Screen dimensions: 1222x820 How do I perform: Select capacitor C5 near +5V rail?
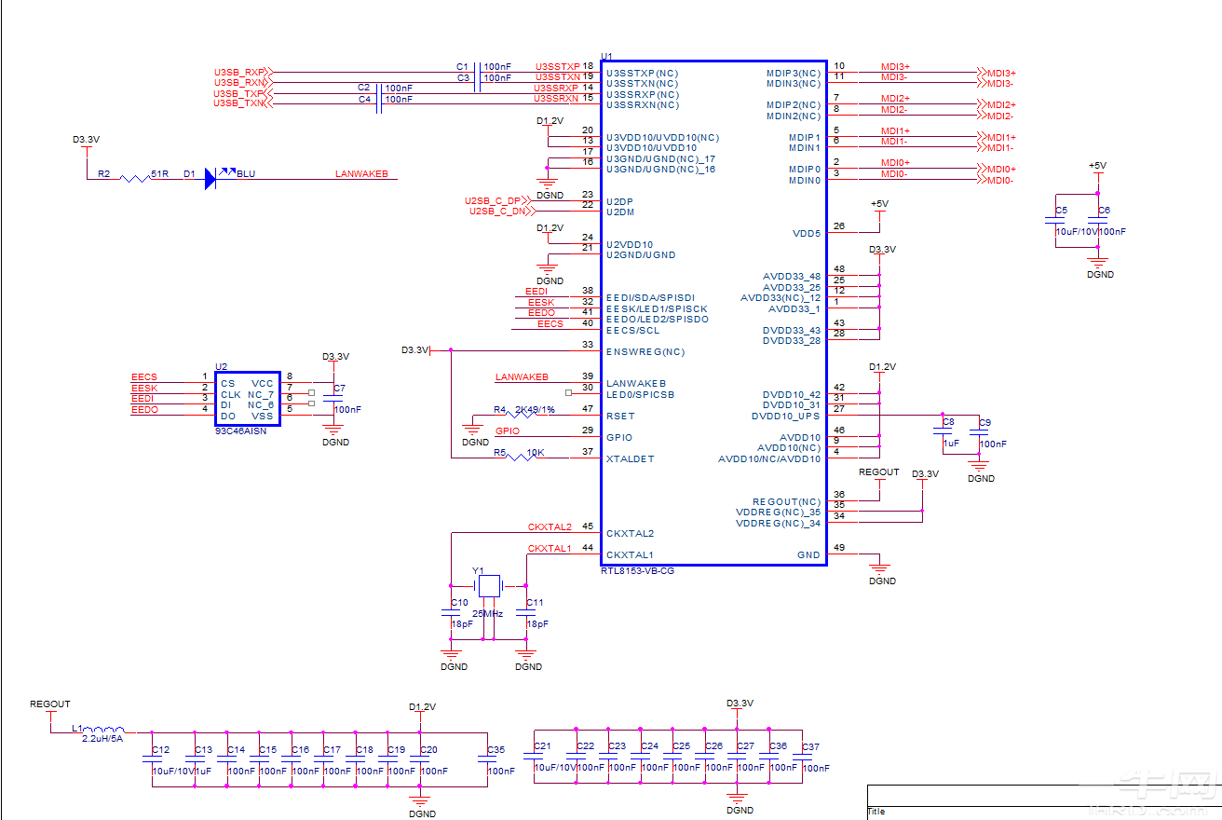click(1055, 223)
